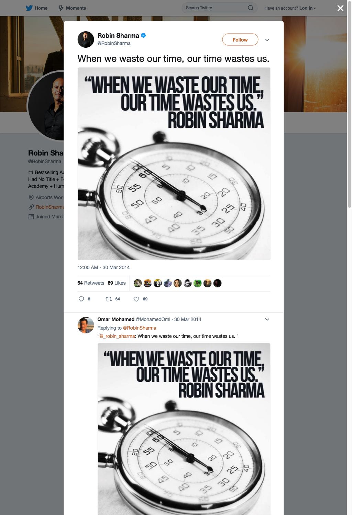View the 64 Retweets list
The height and width of the screenshot is (515, 352).
click(91, 283)
